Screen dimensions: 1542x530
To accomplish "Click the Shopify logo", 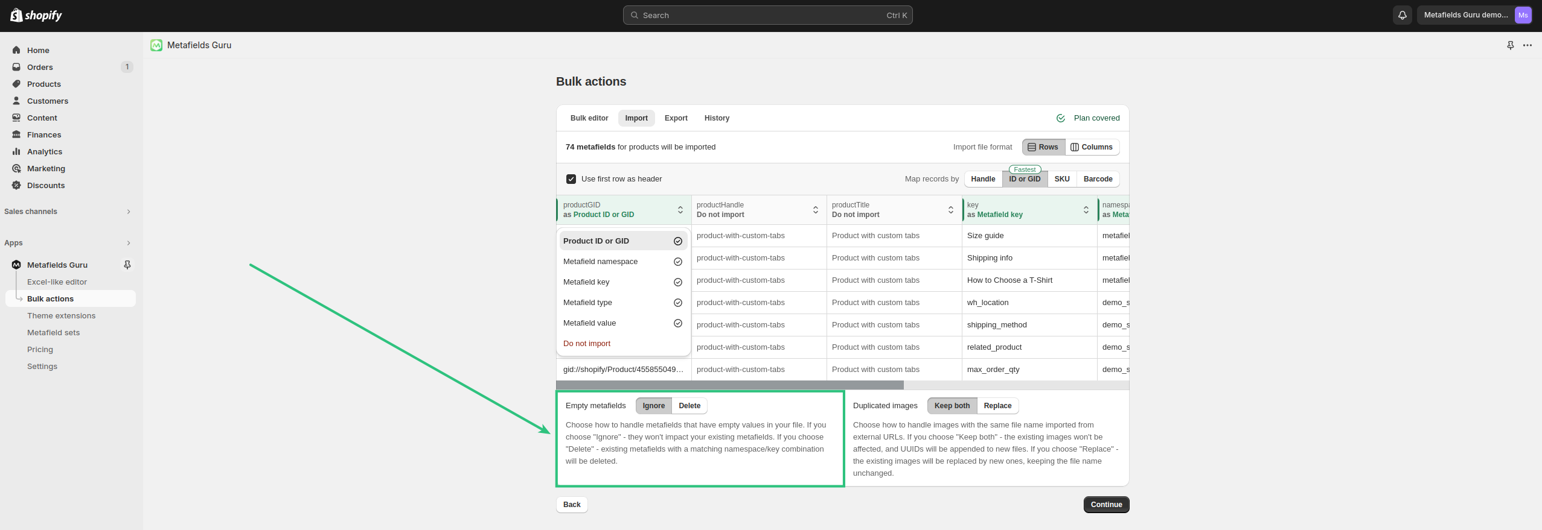I will pos(36,15).
